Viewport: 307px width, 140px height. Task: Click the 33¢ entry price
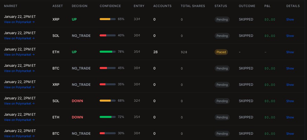pos(137,19)
